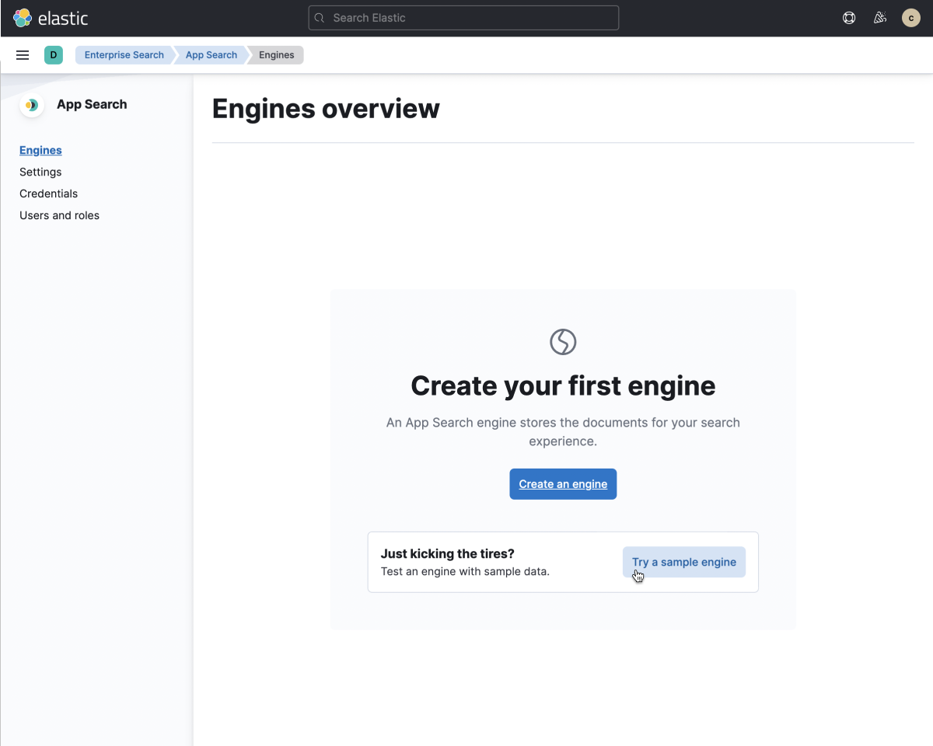This screenshot has height=746, width=933.
Task: Select the App Search breadcrumb
Action: [211, 54]
